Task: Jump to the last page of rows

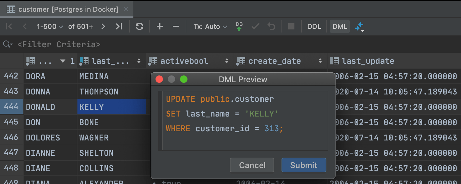Action: [119, 27]
